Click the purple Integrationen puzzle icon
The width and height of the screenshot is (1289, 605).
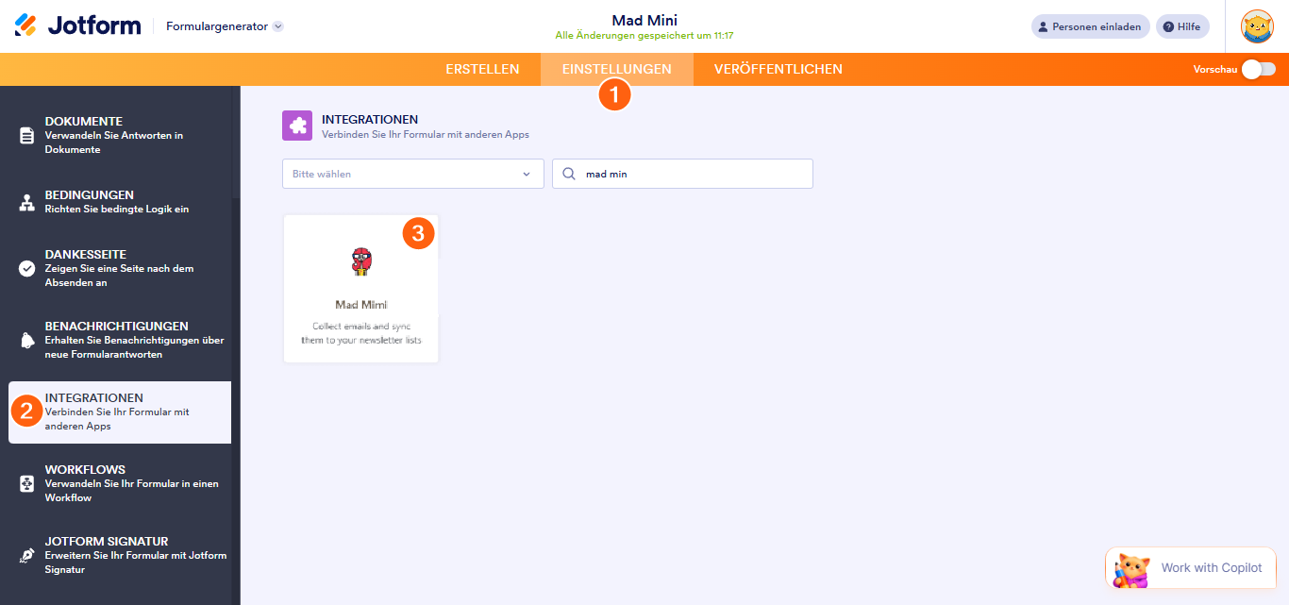coord(297,126)
